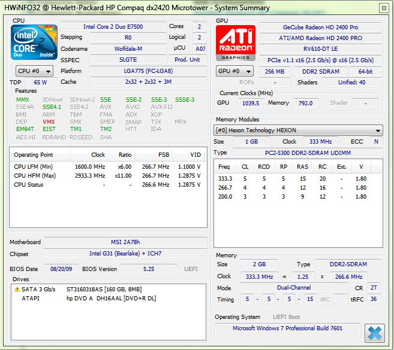Click the Freq column header in timings table
The width and height of the screenshot is (394, 350).
click(225, 167)
